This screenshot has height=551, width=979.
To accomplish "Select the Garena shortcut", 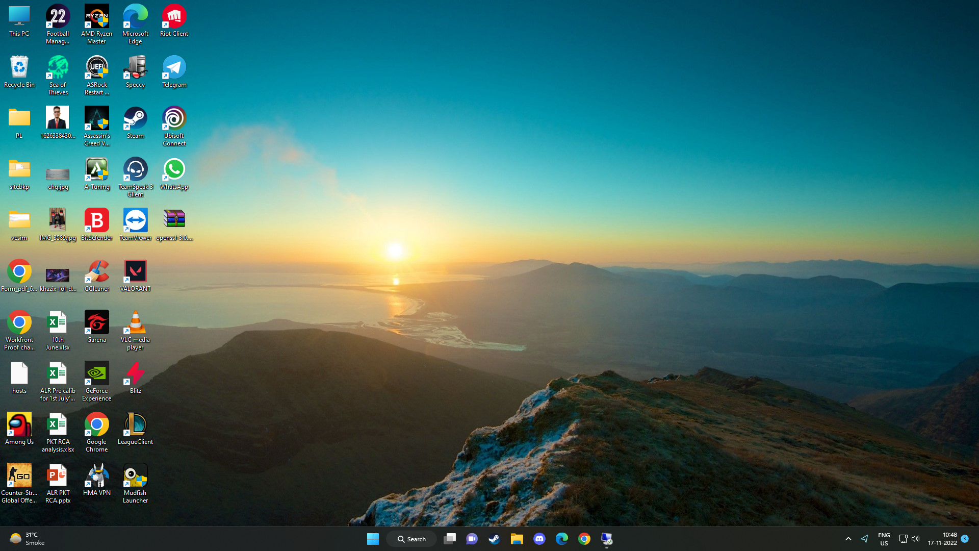I will [96, 328].
